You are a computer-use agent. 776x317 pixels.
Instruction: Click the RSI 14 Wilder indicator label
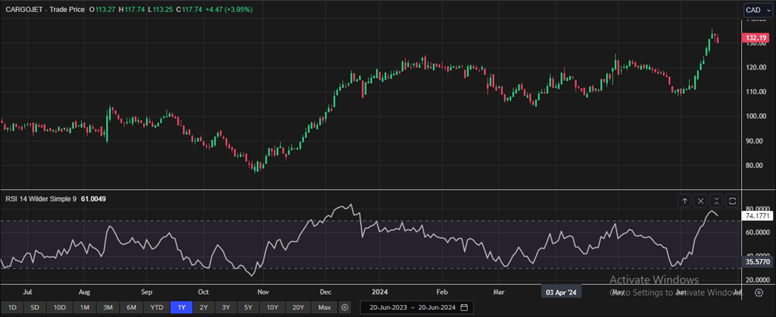pyautogui.click(x=41, y=200)
